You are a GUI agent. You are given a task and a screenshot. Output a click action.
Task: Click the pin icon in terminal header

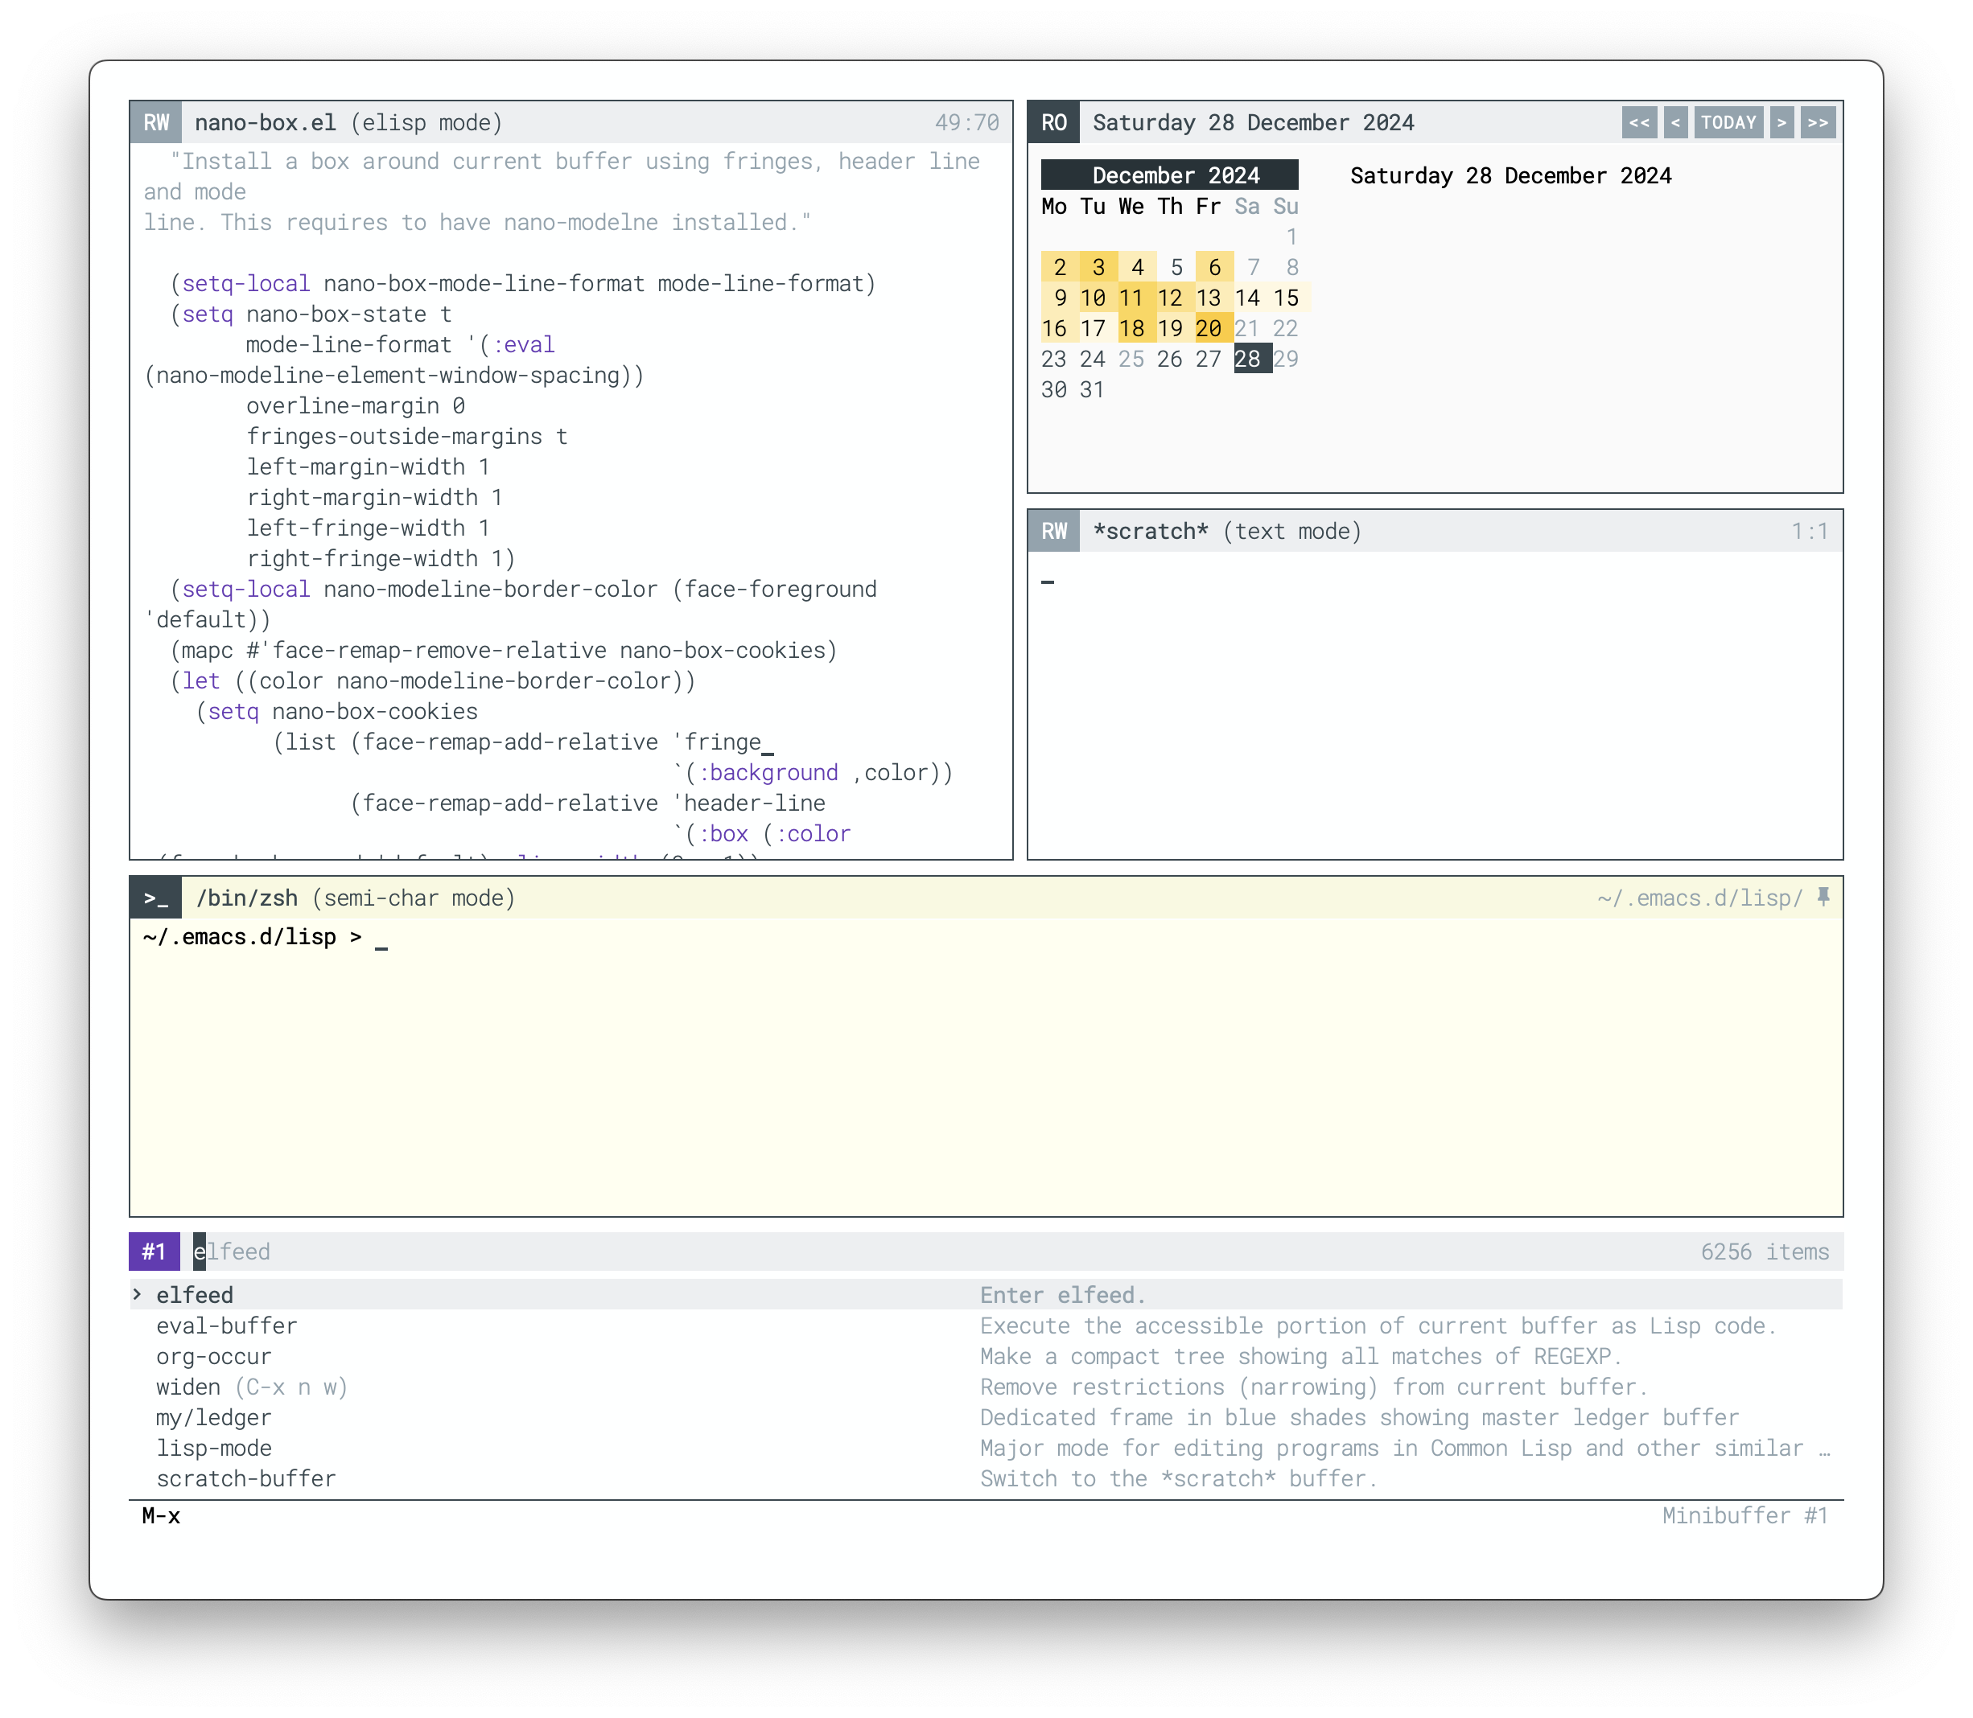[x=1823, y=898]
